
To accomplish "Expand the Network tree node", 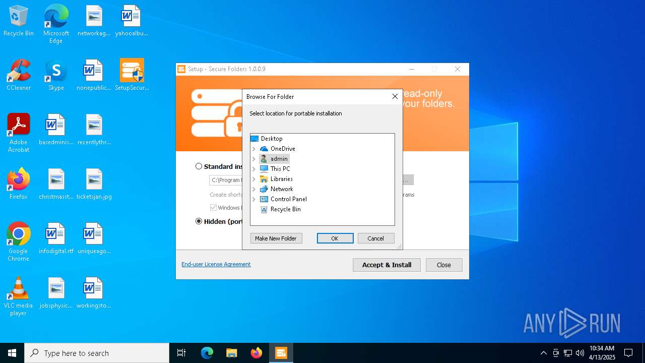I will 254,189.
